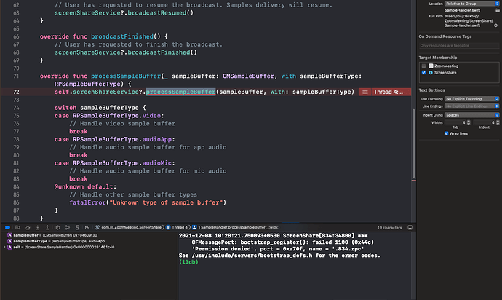Click broadcastResumed call on line 63
Image resolution: width=502 pixels, height=300 pixels.
(156, 13)
